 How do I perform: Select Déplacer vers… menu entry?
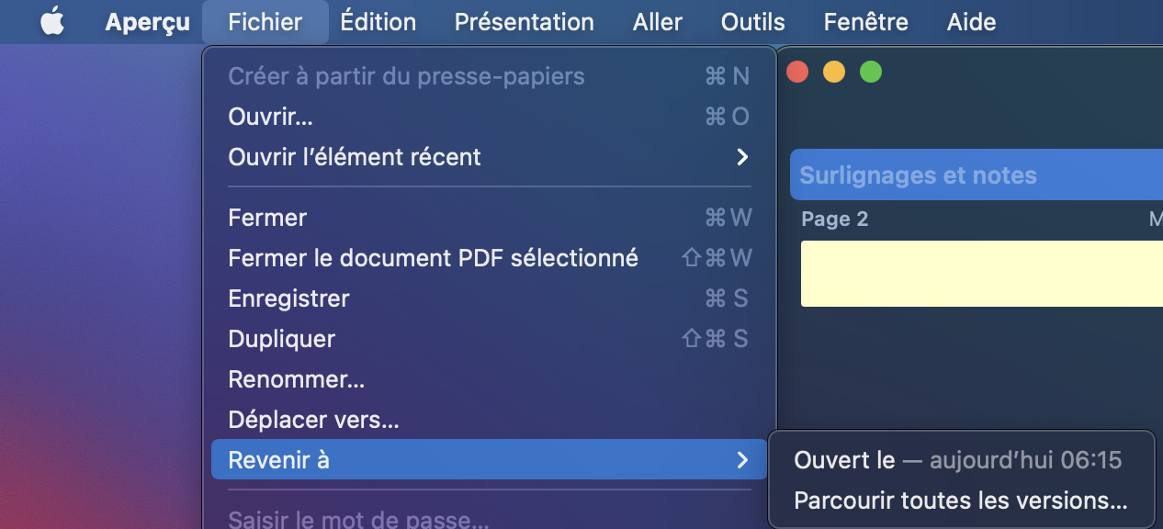313,420
